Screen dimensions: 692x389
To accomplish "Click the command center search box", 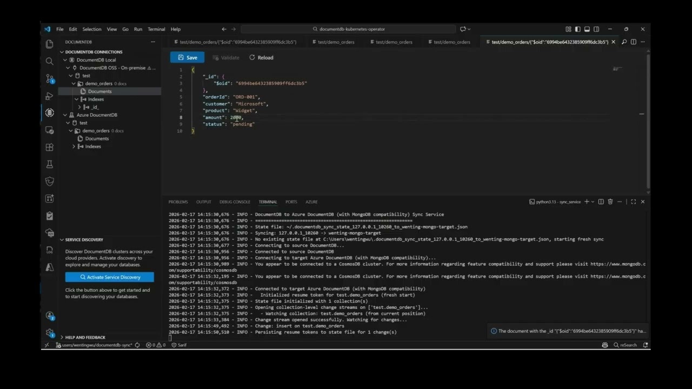I will point(348,29).
